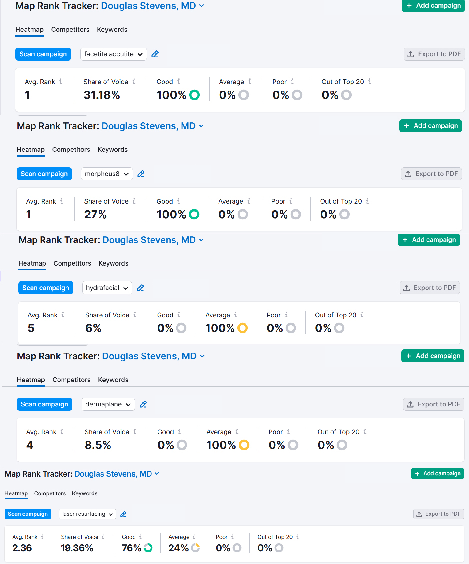Click info icon beside Out of Top 20 in hydrafacial panel

coord(362,315)
